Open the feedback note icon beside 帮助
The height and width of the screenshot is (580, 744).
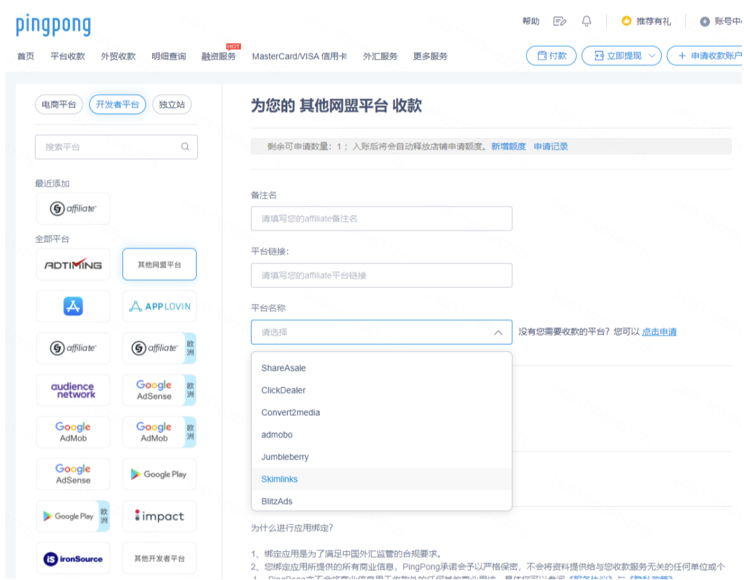click(x=560, y=21)
